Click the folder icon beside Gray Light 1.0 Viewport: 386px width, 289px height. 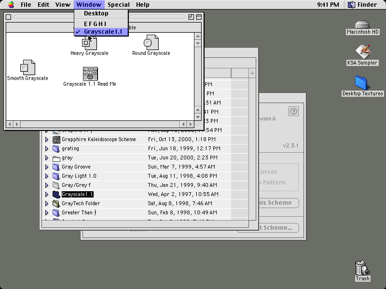[56, 176]
